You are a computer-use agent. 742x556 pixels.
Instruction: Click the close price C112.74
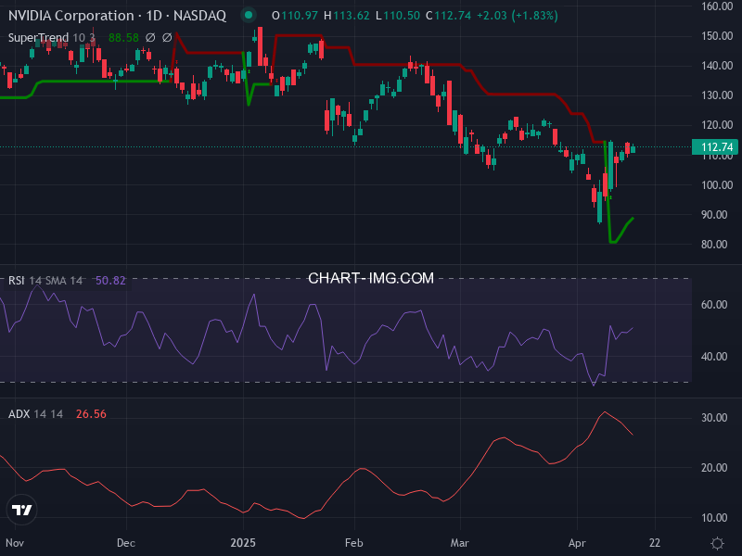tap(448, 16)
